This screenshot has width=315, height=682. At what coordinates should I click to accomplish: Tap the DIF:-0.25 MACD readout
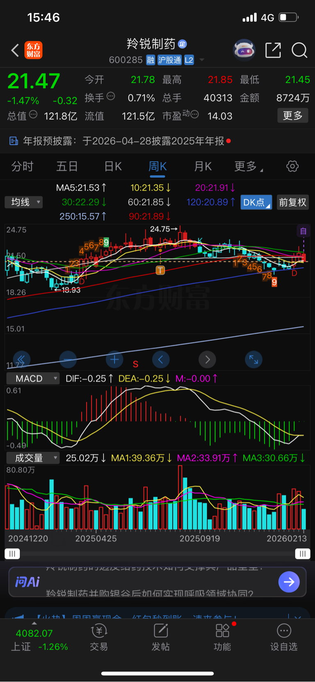89,379
